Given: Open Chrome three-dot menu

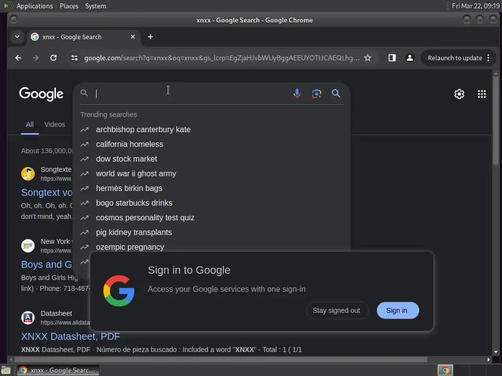Looking at the screenshot, I should pos(488,58).
